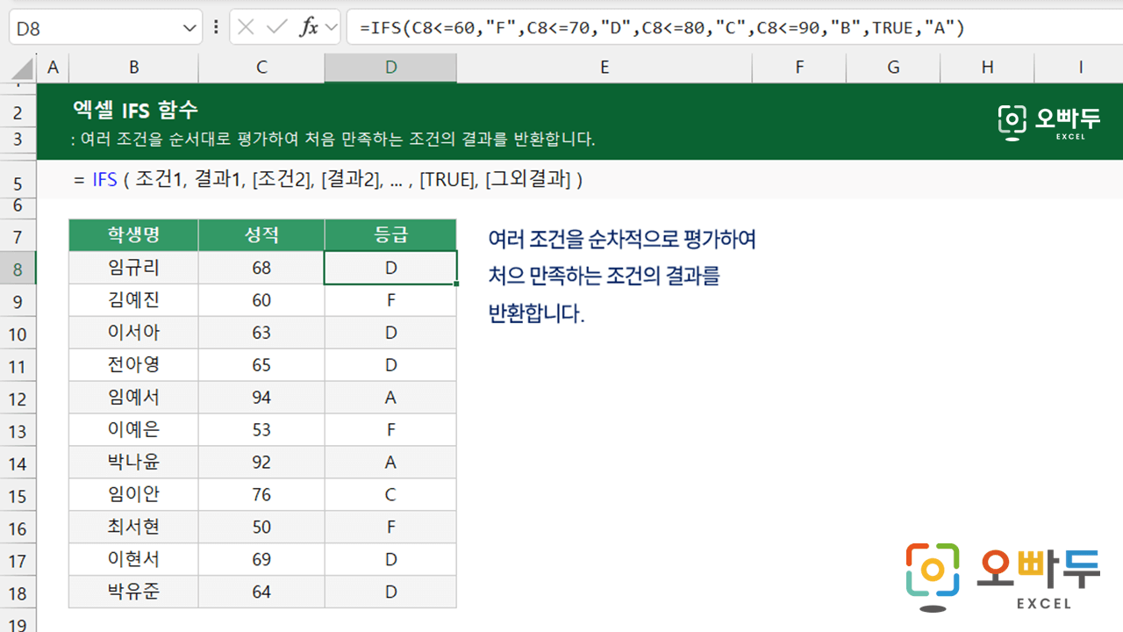Open the Insert Function fx icon
The width and height of the screenshot is (1123, 632).
point(309,27)
